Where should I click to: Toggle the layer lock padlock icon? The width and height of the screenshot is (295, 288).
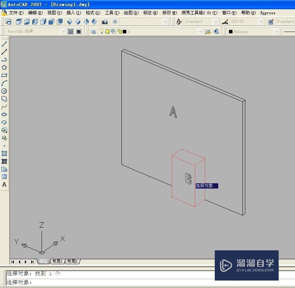point(119,31)
